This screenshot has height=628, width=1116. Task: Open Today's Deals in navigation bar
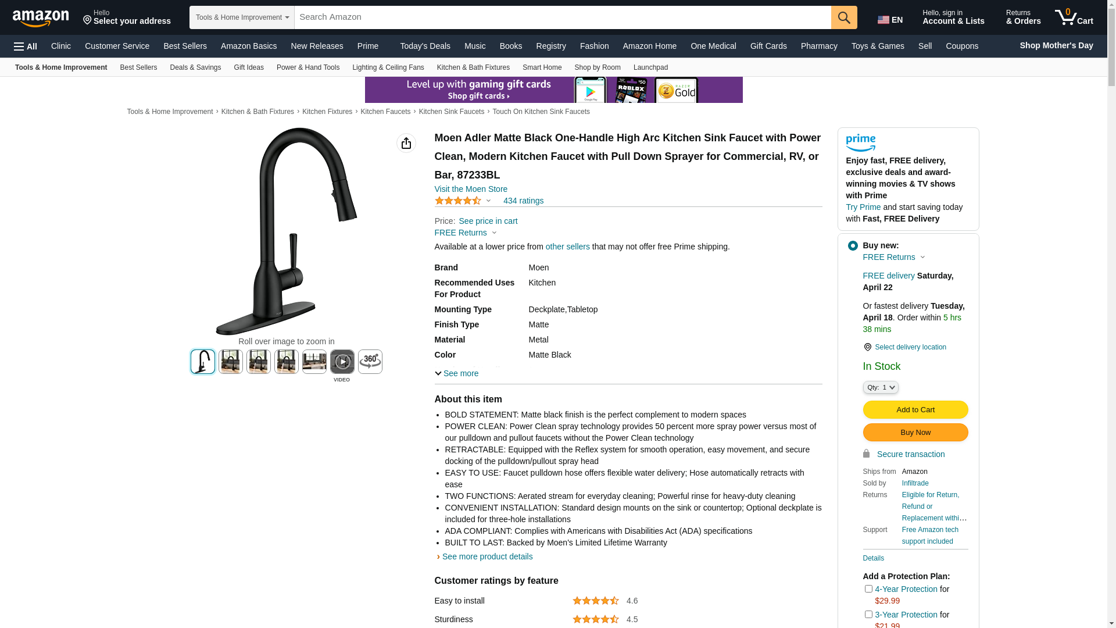425,46
